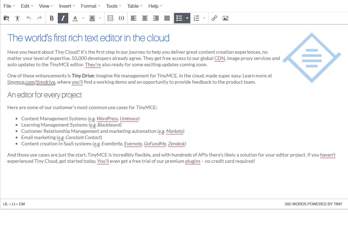Open the Table menu

135,6
